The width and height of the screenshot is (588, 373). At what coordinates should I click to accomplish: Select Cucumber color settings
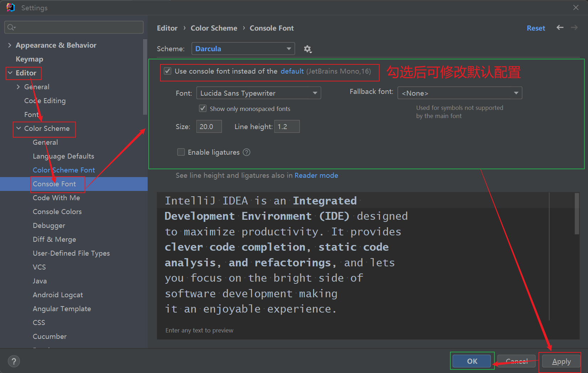click(x=49, y=336)
